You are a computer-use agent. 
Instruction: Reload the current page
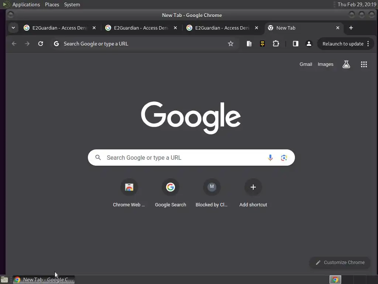(x=41, y=44)
